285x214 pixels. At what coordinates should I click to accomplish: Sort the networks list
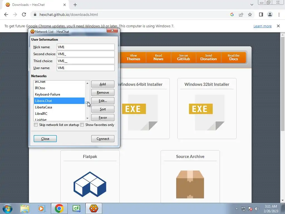coord(103,109)
